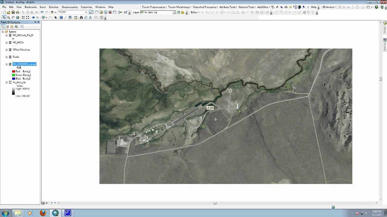
Task: Save the map with the disk icon
Action: [x=13, y=12]
